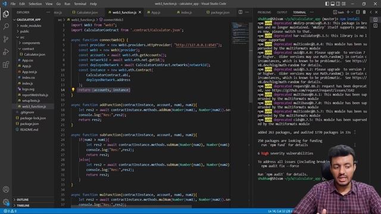Toggle the primary side bar
The image size is (381, 214).
click(x=327, y=4)
